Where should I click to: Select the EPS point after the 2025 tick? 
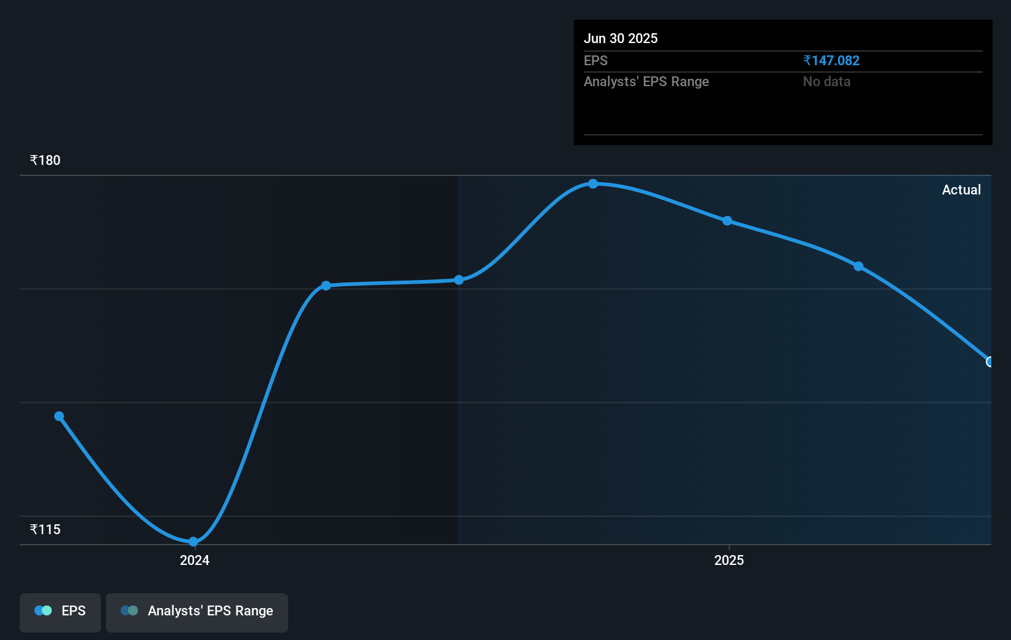858,266
